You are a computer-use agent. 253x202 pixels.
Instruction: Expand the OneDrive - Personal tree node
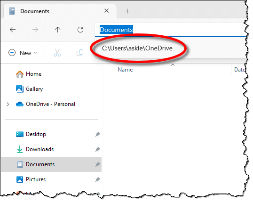tap(8, 104)
